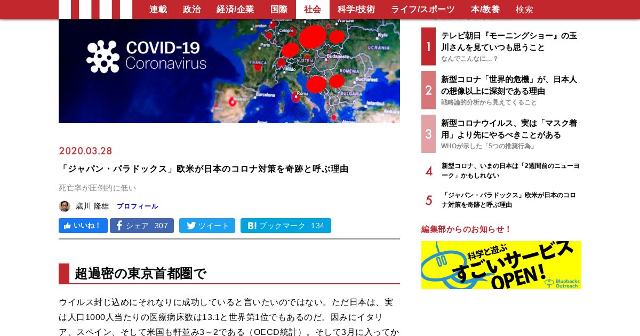Open the 政治 section
Image resolution: width=640 pixels, height=336 pixels.
(x=191, y=10)
